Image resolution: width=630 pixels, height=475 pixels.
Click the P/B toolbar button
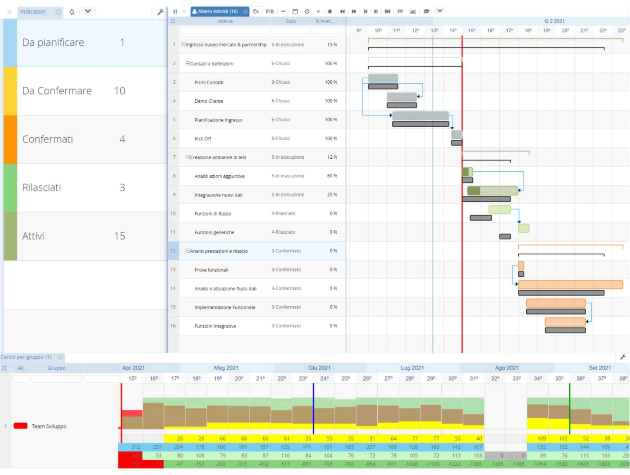click(x=269, y=11)
